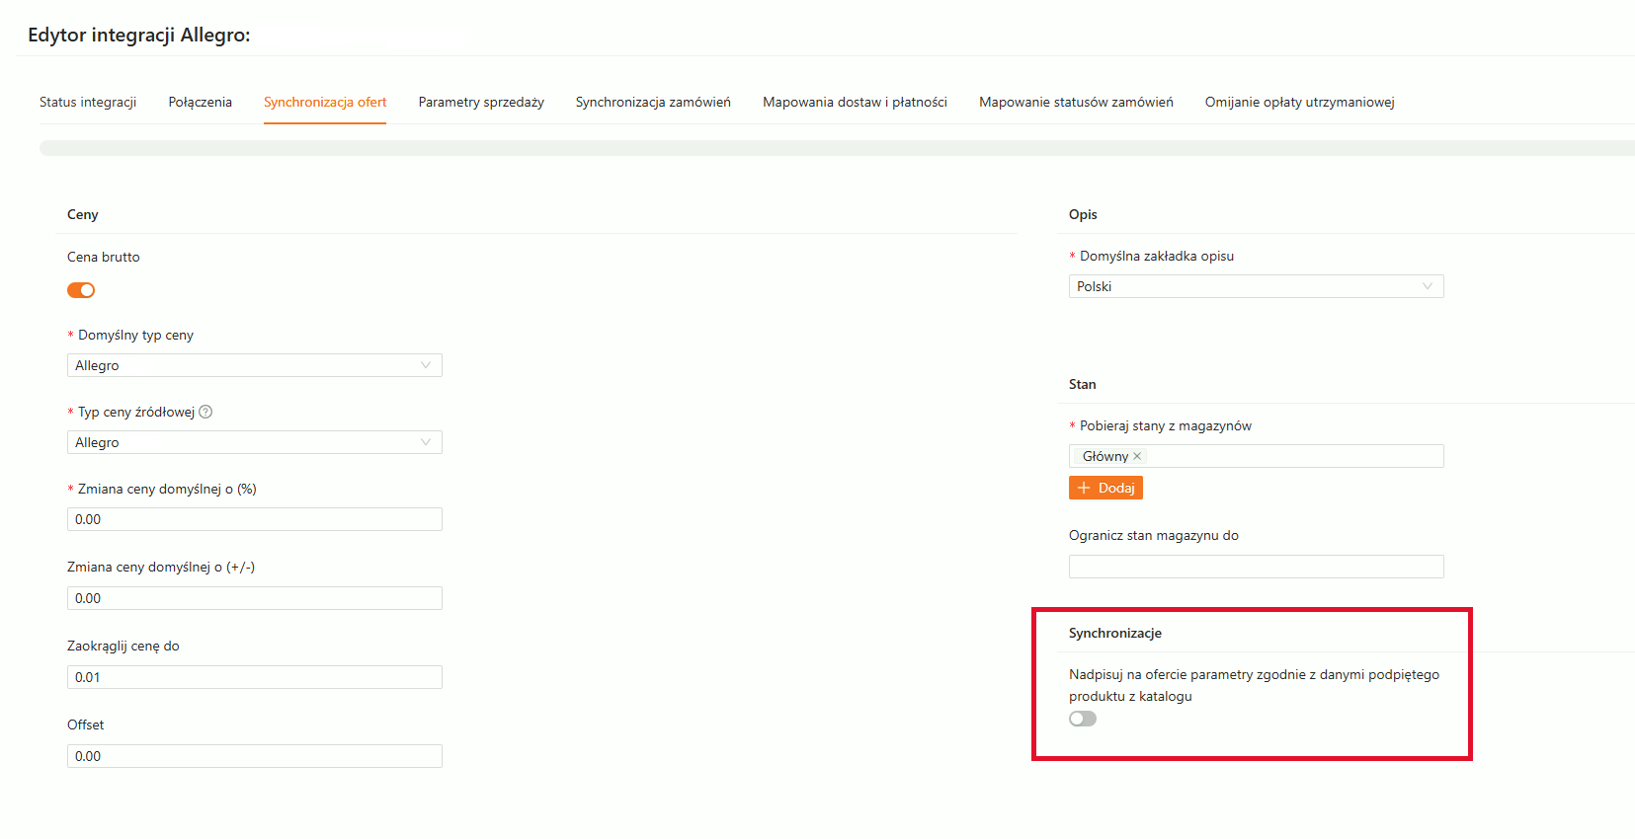Click the Offset input field
This screenshot has width=1635, height=839.
click(254, 756)
